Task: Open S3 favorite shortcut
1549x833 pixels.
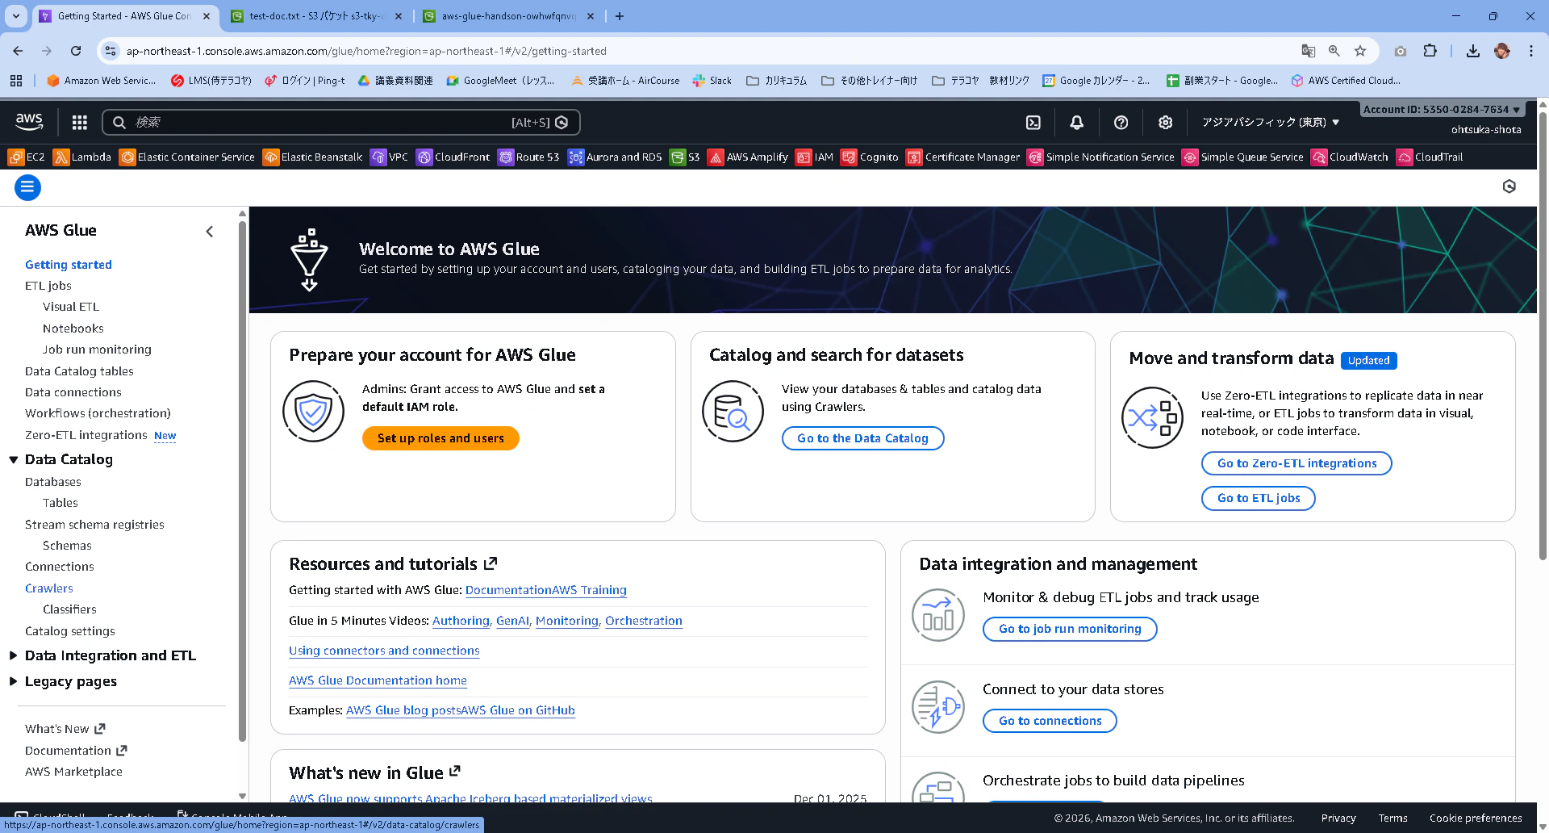Action: 685,157
